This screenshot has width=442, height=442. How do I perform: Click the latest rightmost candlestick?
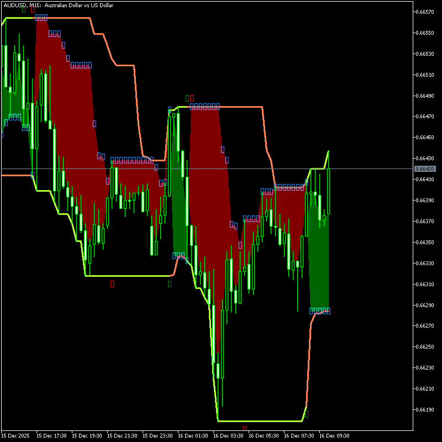point(329,191)
